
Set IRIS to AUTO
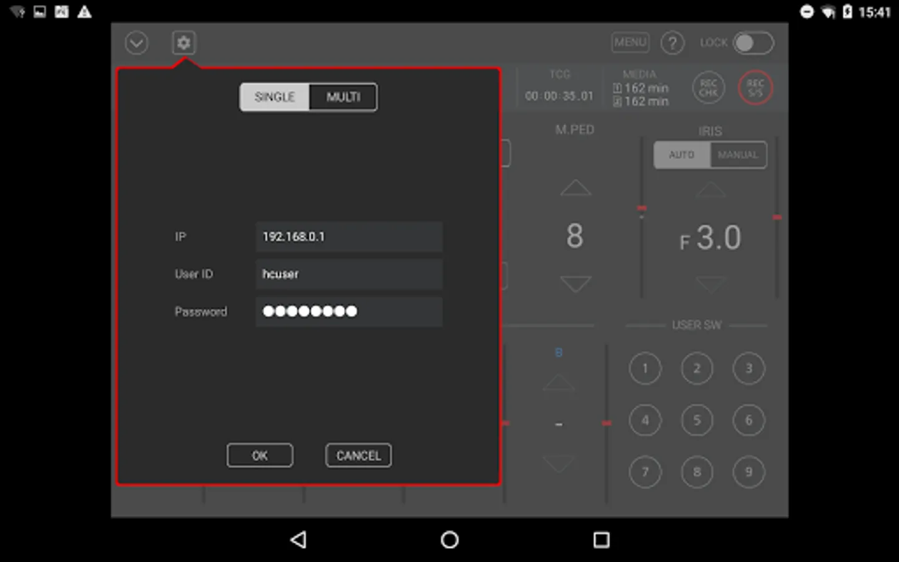(682, 155)
